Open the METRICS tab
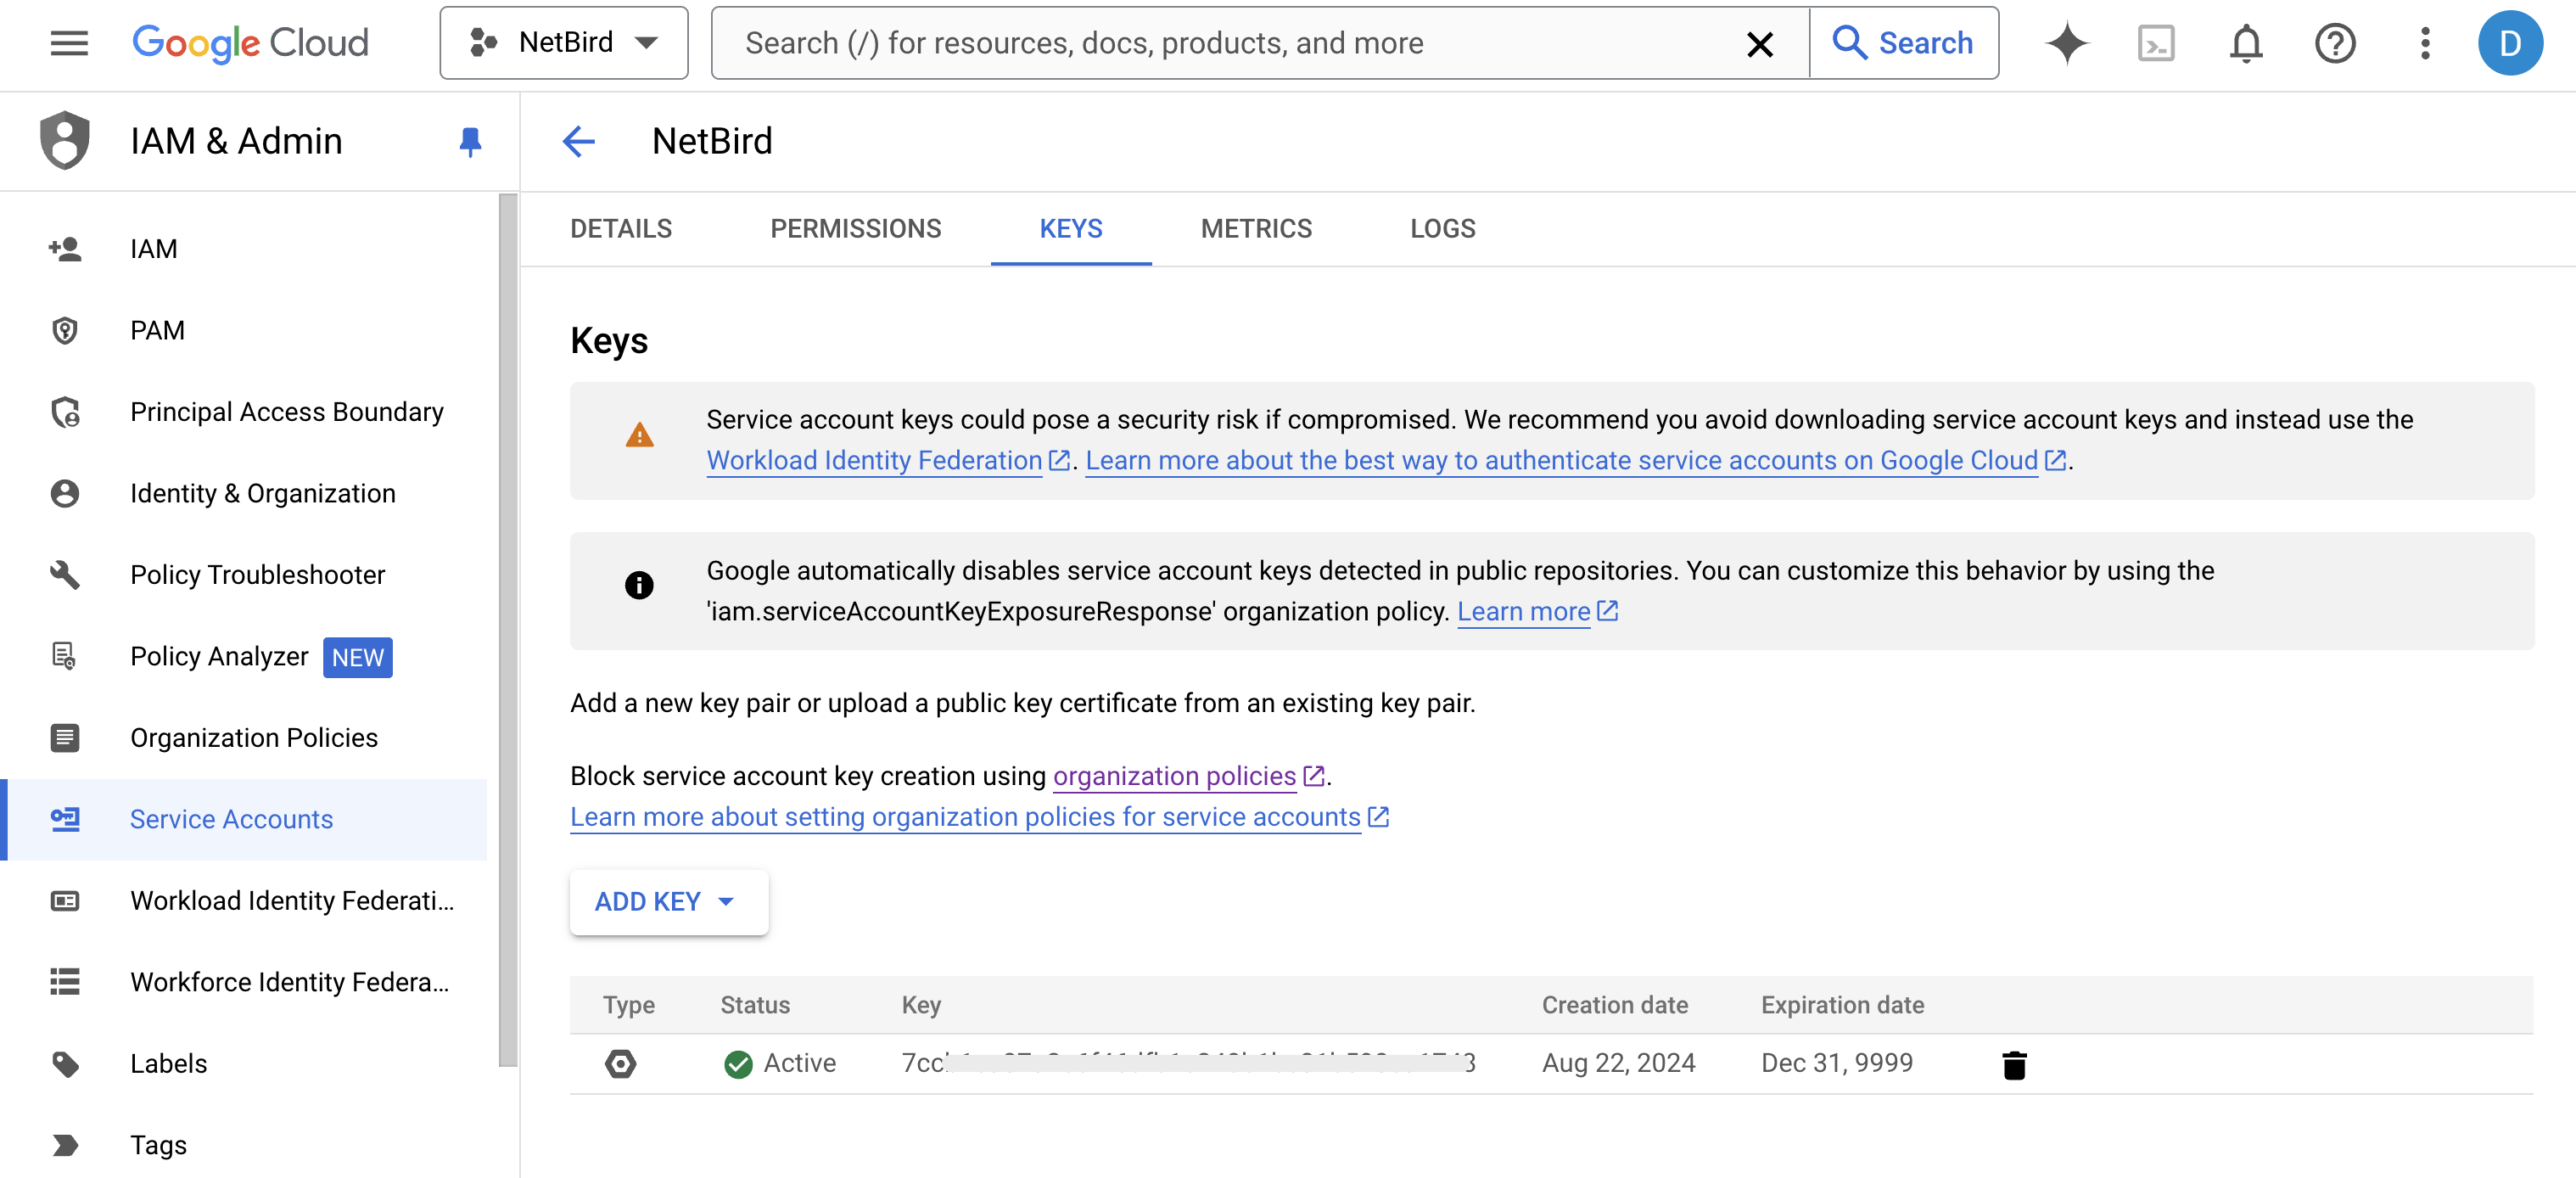The image size is (2576, 1178). 1256,228
